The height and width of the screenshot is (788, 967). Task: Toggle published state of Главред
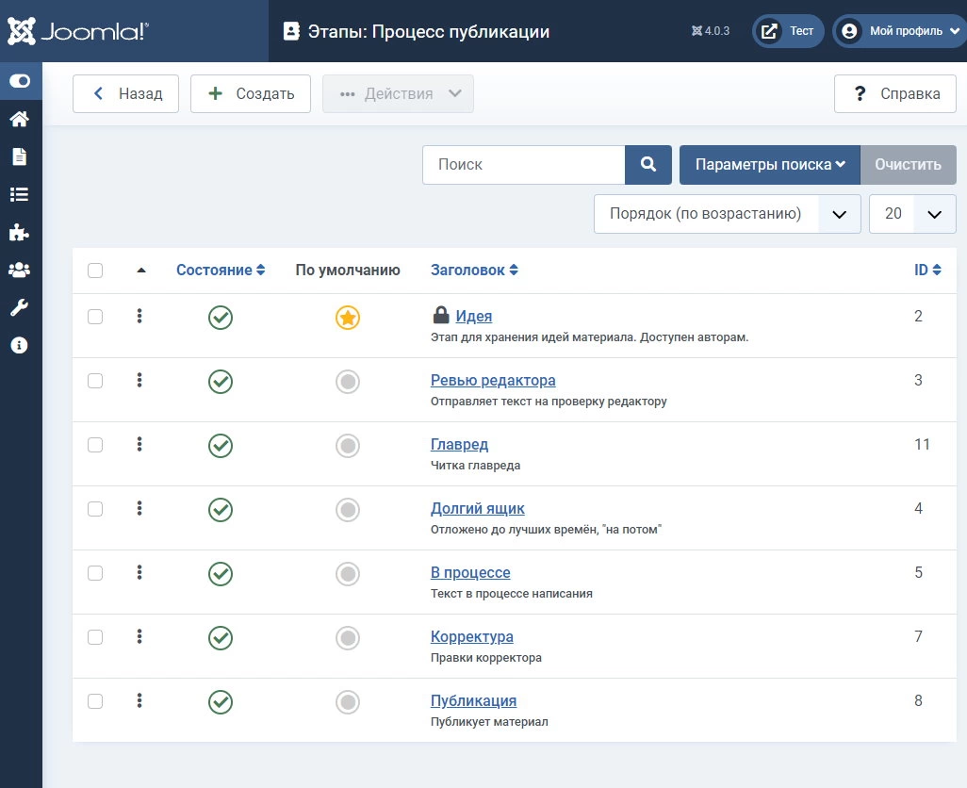pyautogui.click(x=221, y=446)
